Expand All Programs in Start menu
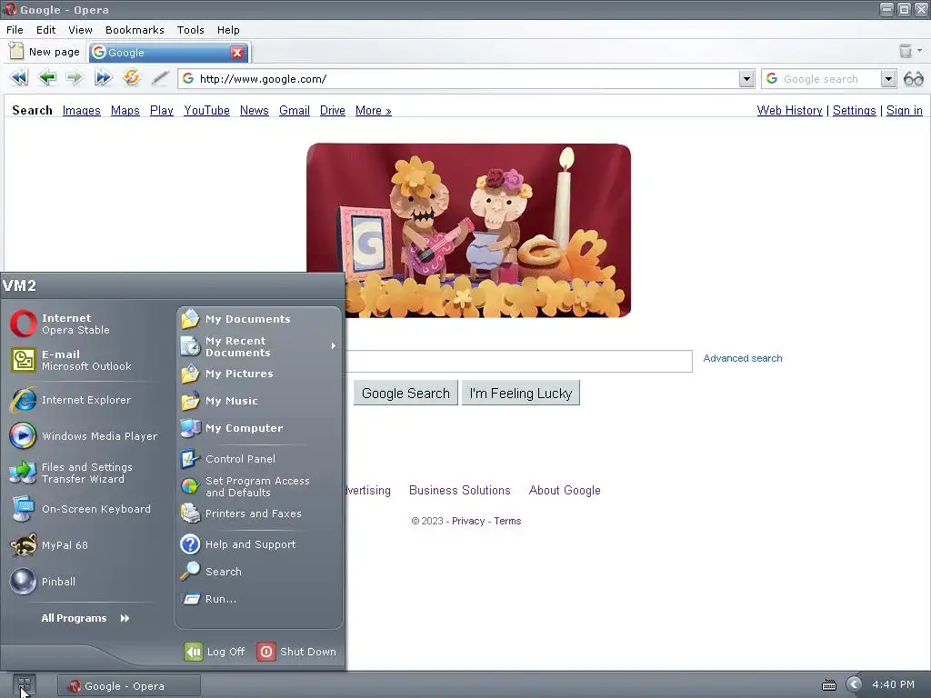 click(85, 618)
